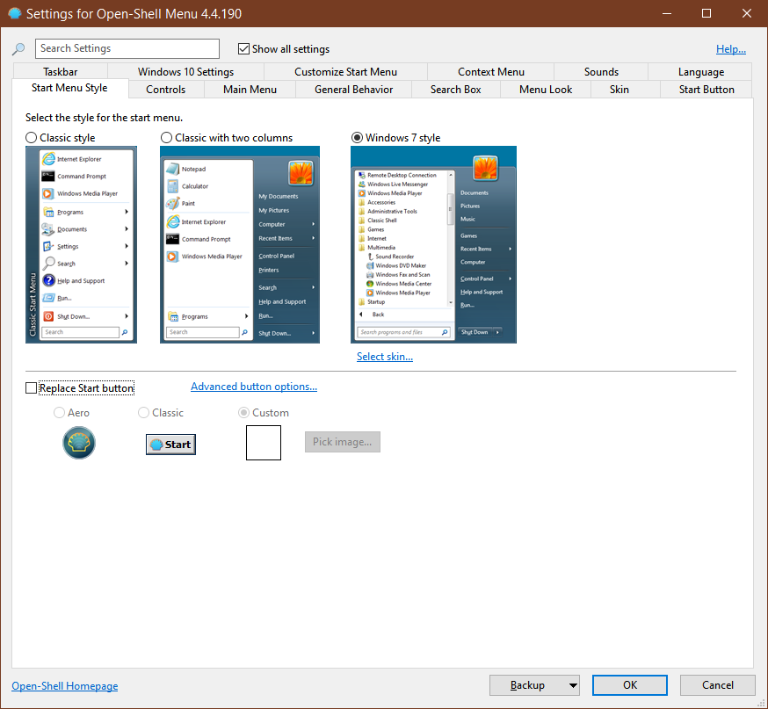Click the empty Custom button image box
Screen dimensions: 768x709
coord(264,443)
